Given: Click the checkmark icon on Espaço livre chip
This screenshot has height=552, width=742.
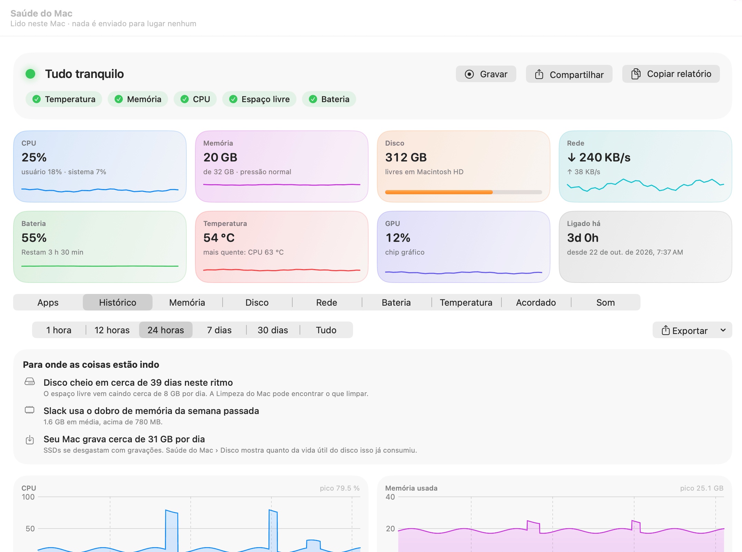Looking at the screenshot, I should point(233,99).
